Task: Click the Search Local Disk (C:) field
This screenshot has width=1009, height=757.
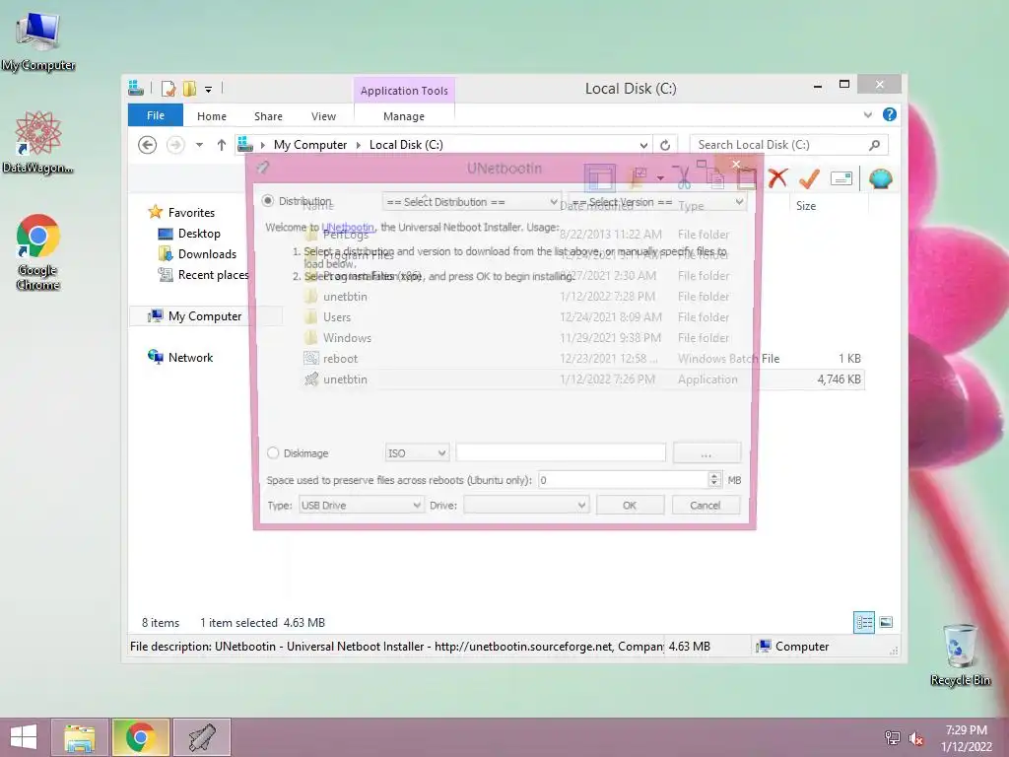Action: (x=778, y=145)
